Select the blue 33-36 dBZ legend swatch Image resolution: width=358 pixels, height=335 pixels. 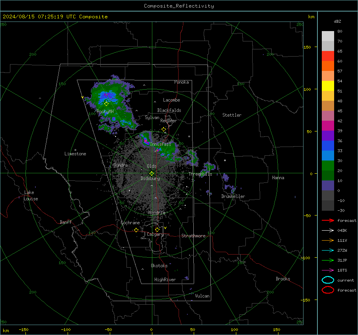pyautogui.click(x=328, y=146)
